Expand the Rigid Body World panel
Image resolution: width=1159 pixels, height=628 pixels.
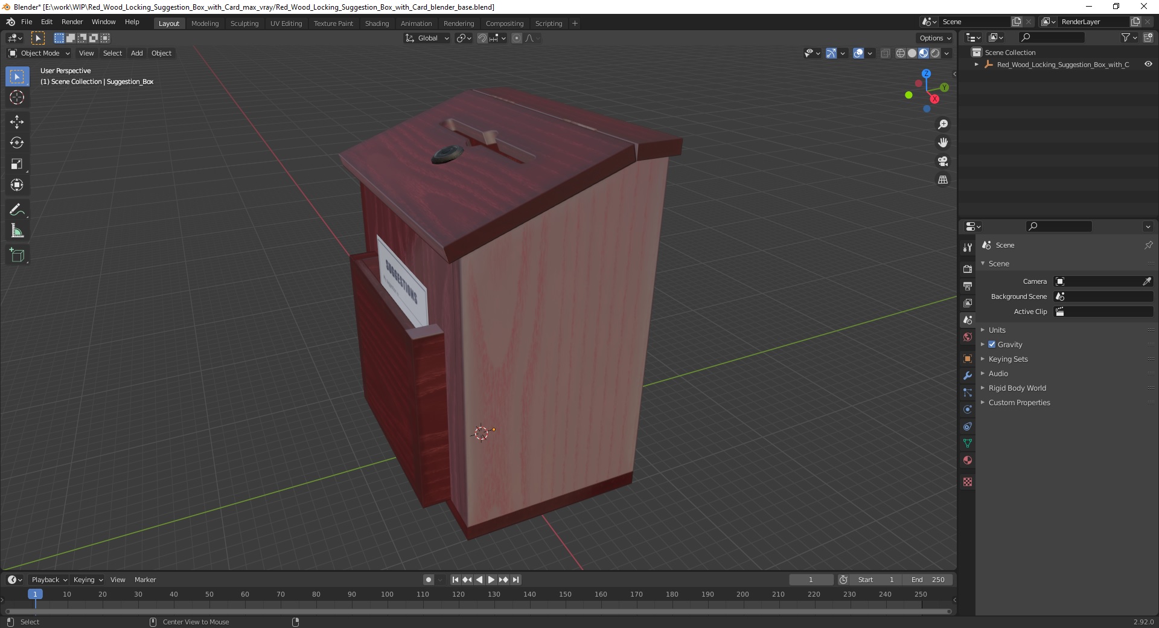click(1017, 388)
